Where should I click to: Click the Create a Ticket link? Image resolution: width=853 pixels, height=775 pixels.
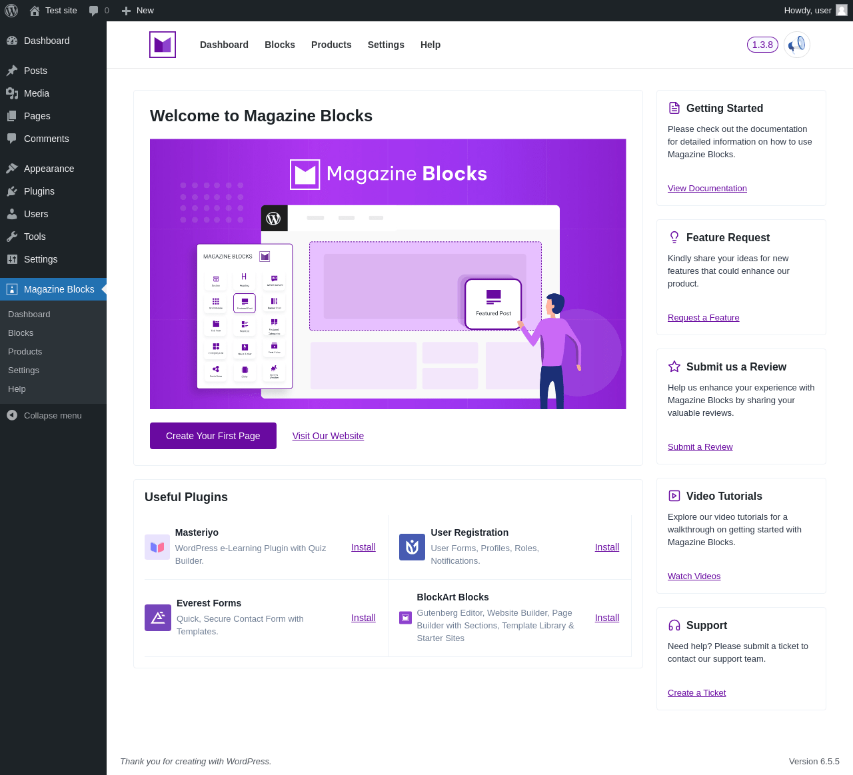[696, 693]
